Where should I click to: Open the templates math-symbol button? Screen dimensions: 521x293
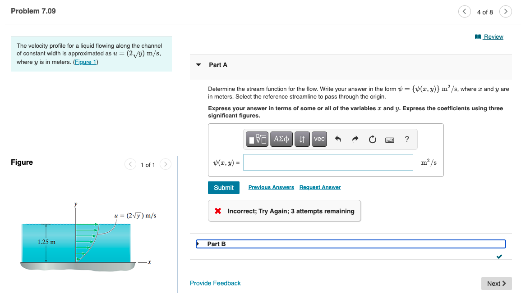click(x=257, y=139)
